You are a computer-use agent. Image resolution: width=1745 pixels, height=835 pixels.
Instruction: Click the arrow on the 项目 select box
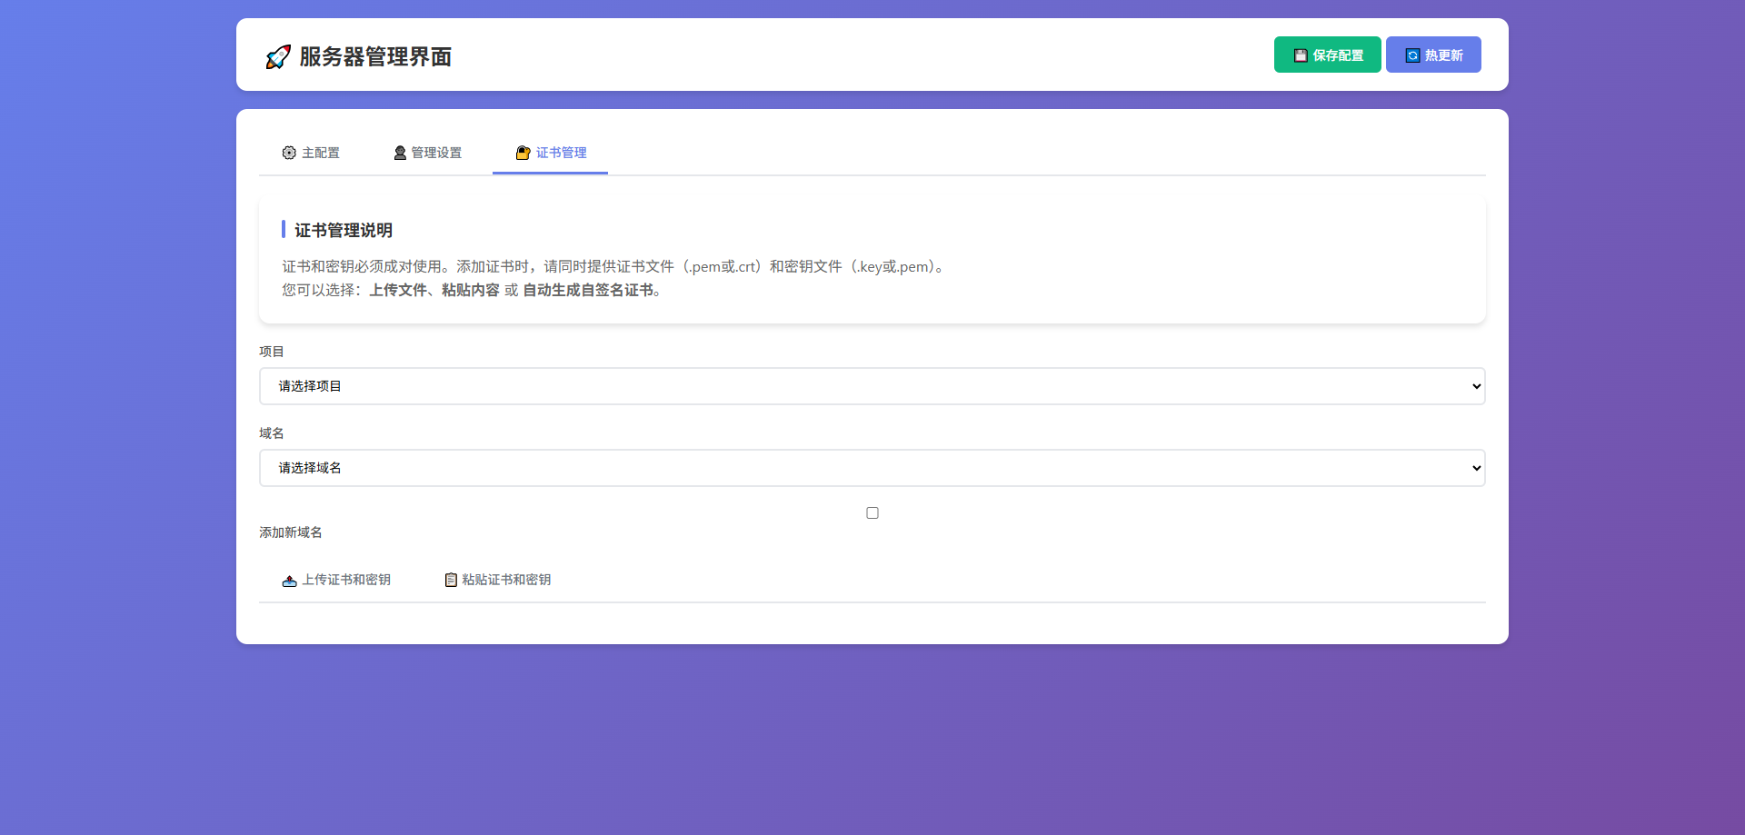pos(1476,386)
